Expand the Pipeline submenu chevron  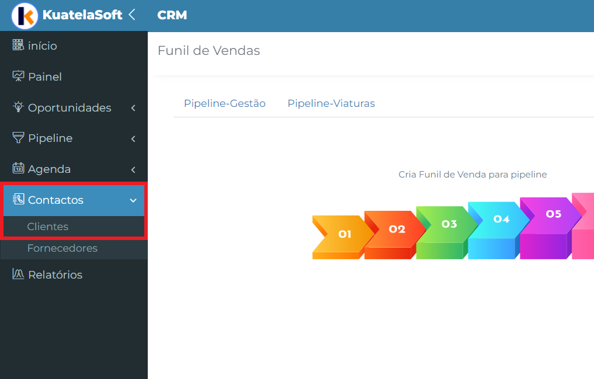[133, 138]
